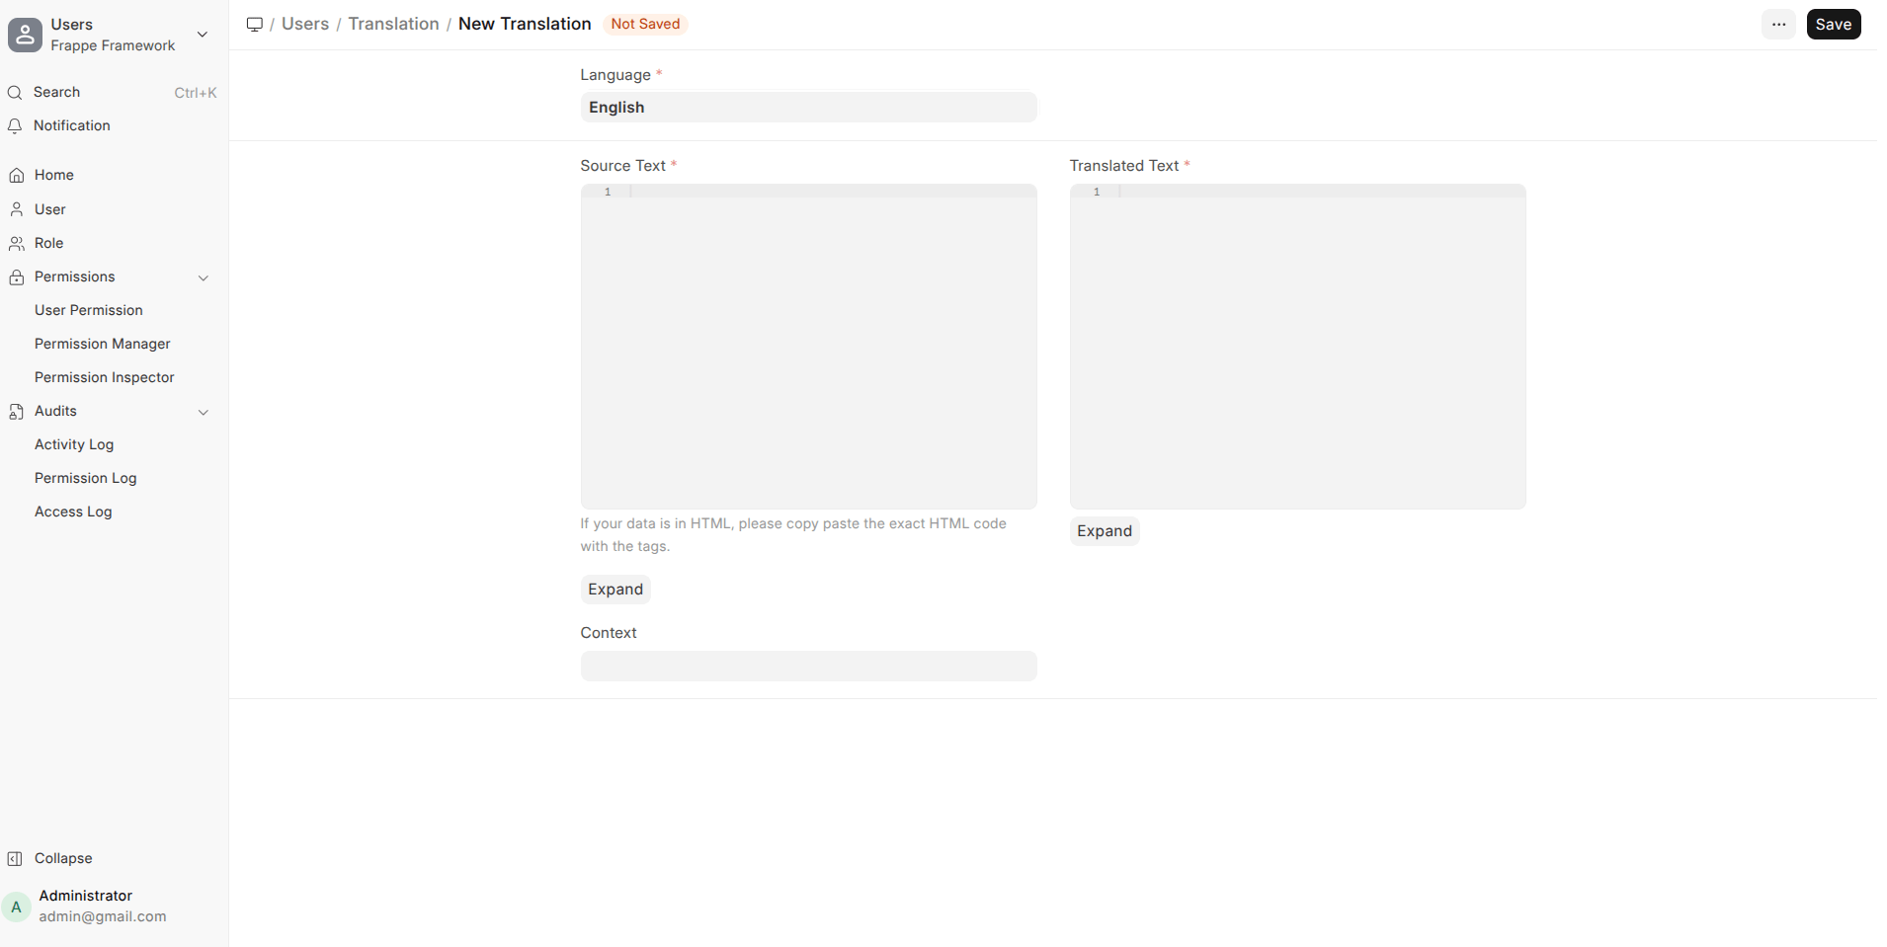This screenshot has width=1887, height=947.
Task: Click the Notification bell icon
Action: (15, 126)
